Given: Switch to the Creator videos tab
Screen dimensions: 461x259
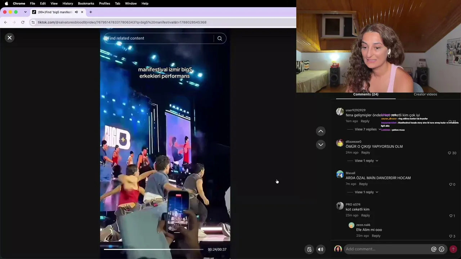Looking at the screenshot, I should pos(425,94).
